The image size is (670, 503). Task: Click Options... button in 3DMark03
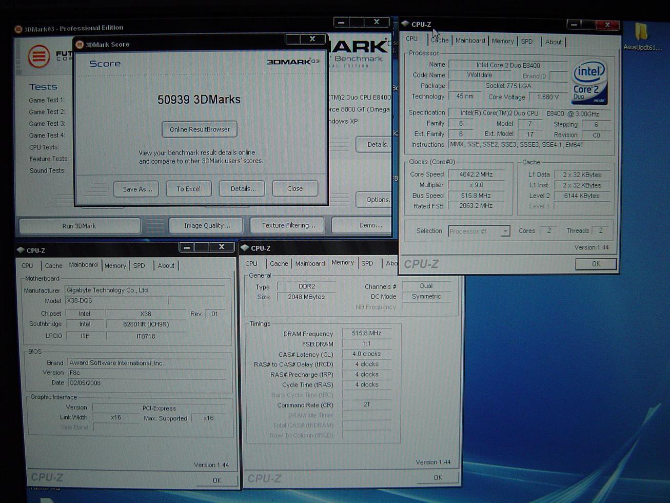point(375,200)
